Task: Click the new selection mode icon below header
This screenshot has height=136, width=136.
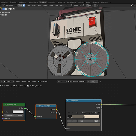Action: point(4,9)
